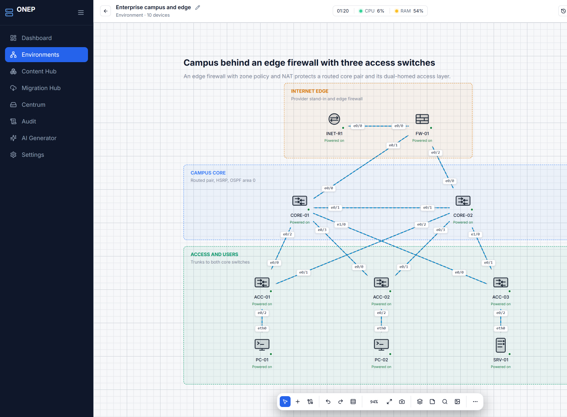
Task: Click the CAMPUS CORE zone label
Action: tap(208, 173)
